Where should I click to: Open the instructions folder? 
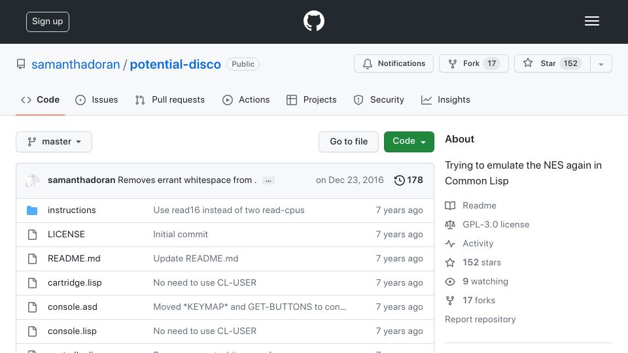pyautogui.click(x=72, y=210)
